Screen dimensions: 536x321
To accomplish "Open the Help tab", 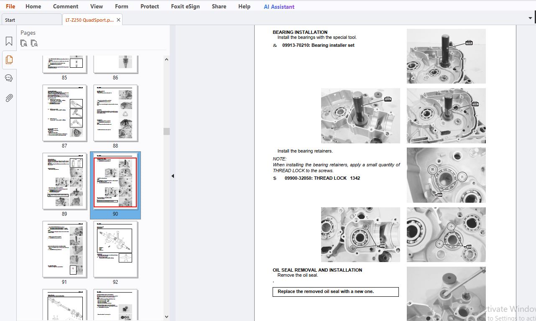I will 244,6.
